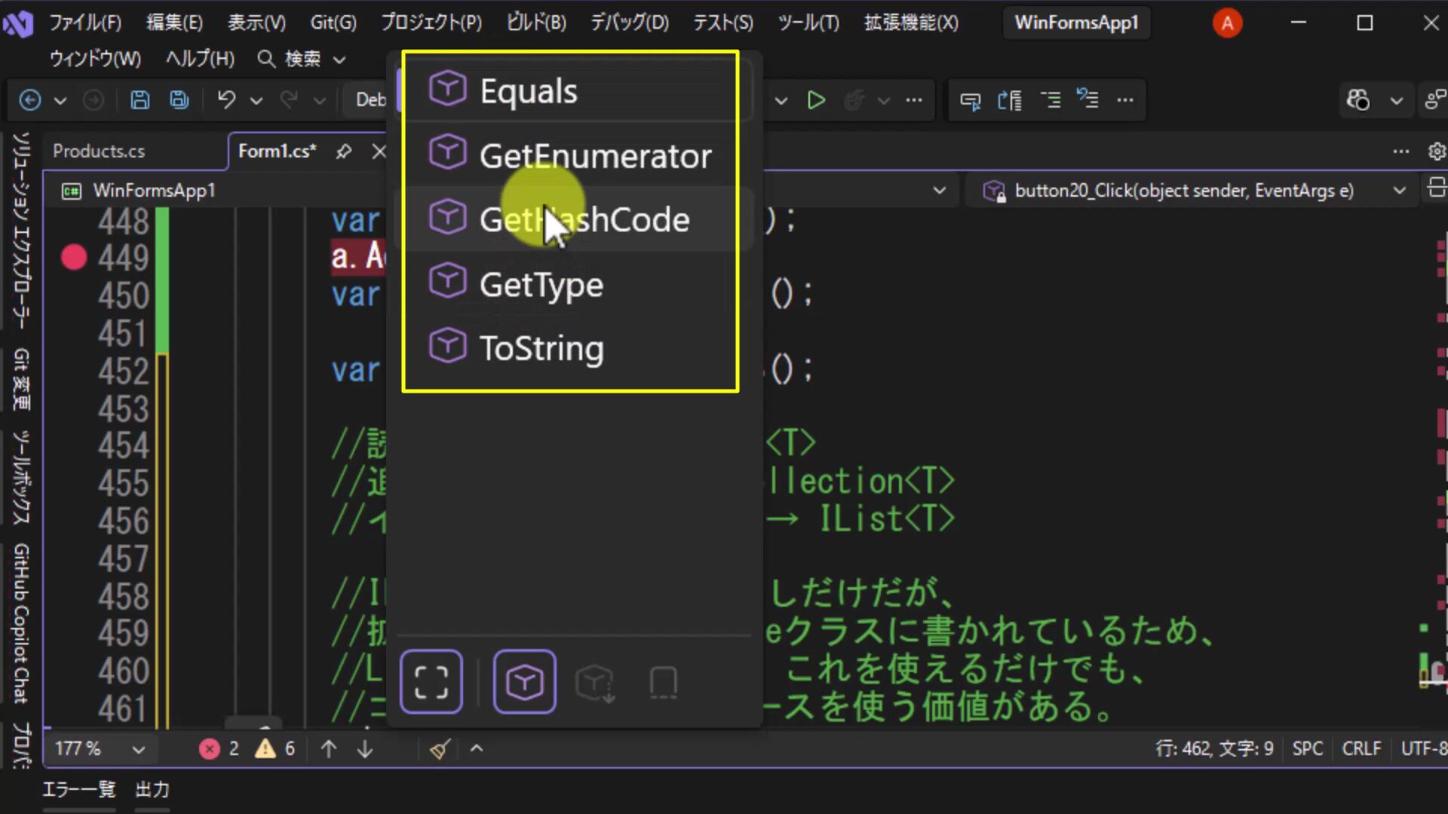Click the navigate backward icon
Image resolution: width=1448 pixels, height=814 pixels.
tap(30, 99)
